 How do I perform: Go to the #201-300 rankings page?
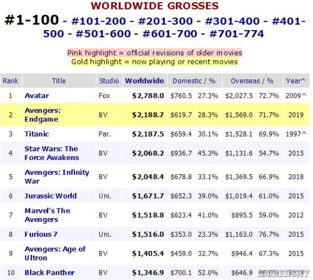tap(165, 21)
